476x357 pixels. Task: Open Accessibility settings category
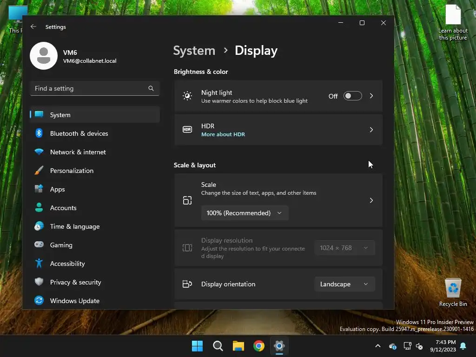click(x=95, y=264)
